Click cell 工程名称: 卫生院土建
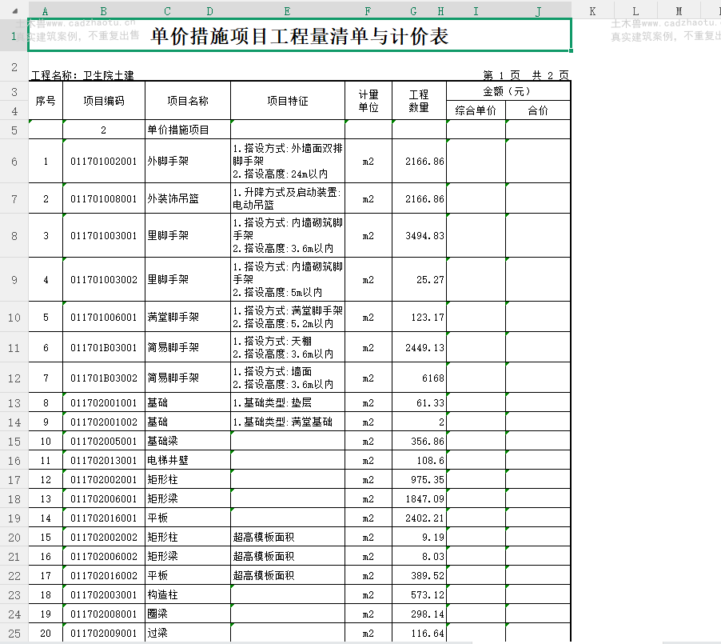The image size is (721, 644). [83, 75]
